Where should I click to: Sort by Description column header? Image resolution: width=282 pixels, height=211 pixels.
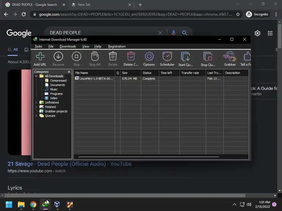click(x=236, y=73)
